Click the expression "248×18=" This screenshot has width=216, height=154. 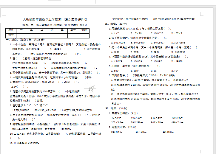(x=117, y=132)
